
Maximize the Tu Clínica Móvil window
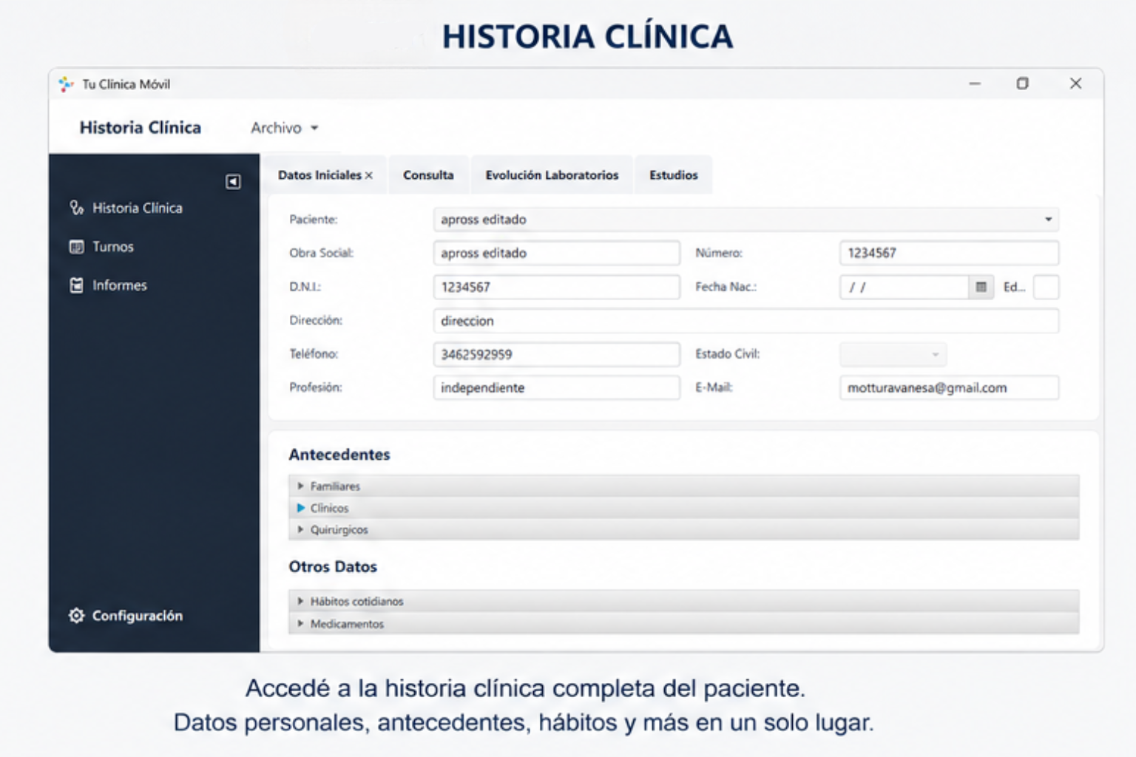click(1022, 84)
